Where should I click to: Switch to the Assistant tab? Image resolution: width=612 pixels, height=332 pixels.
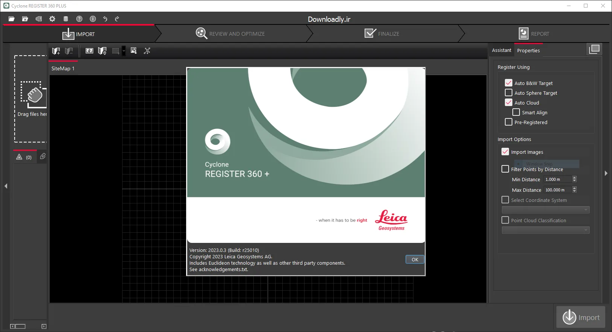tap(501, 50)
